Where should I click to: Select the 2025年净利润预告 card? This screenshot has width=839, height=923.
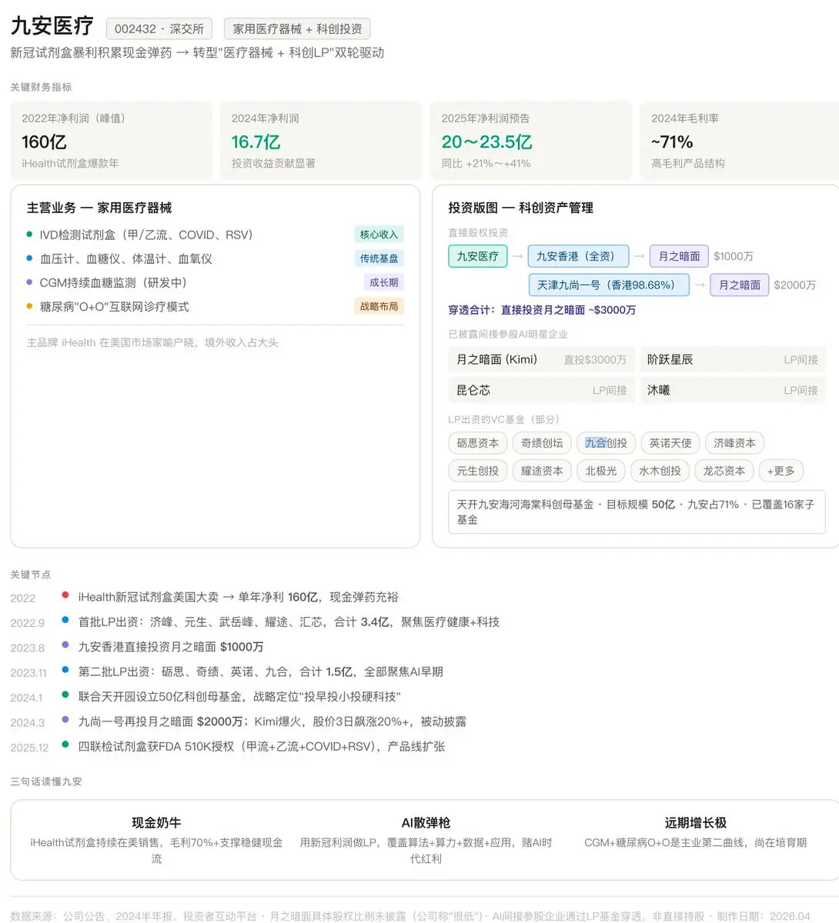[x=531, y=141]
